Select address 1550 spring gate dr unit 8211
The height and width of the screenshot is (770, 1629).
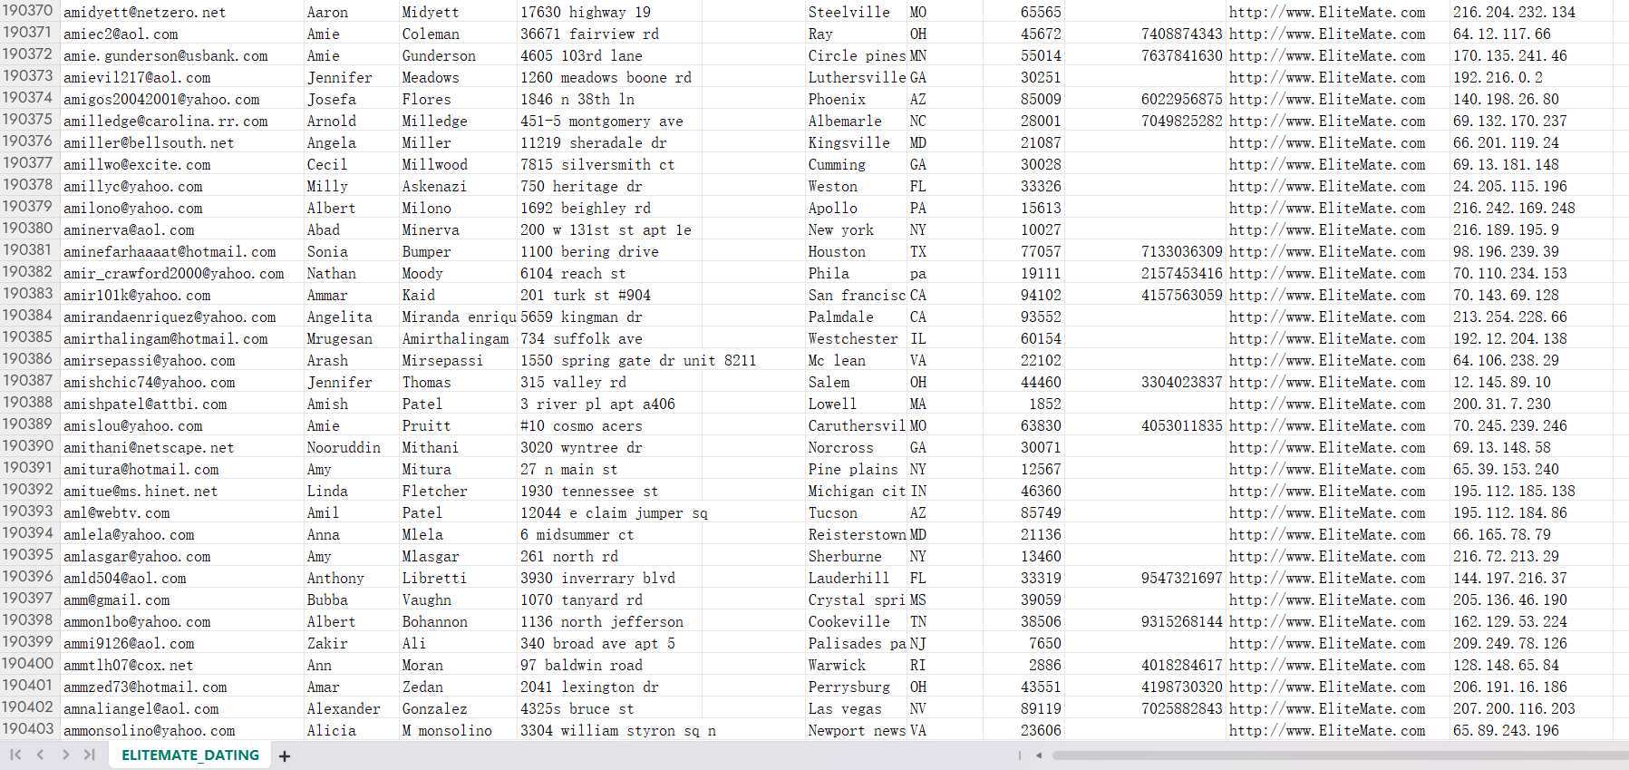click(x=639, y=360)
